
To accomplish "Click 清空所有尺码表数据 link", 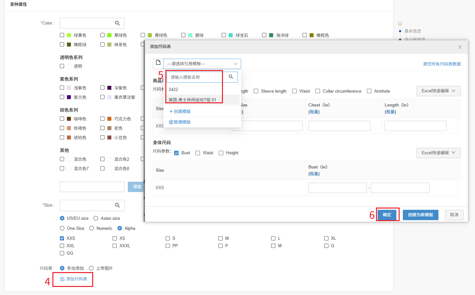I will click(442, 64).
